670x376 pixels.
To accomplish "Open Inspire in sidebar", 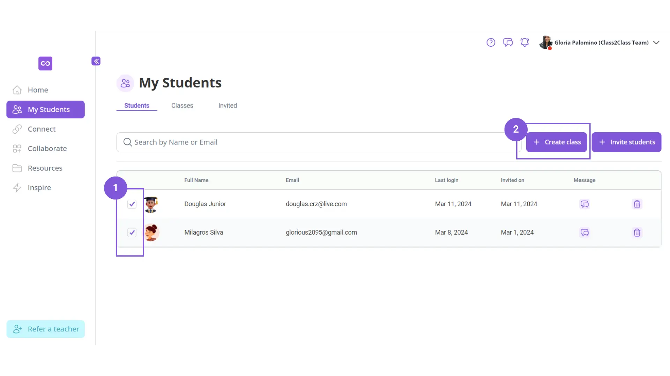I will (45, 188).
